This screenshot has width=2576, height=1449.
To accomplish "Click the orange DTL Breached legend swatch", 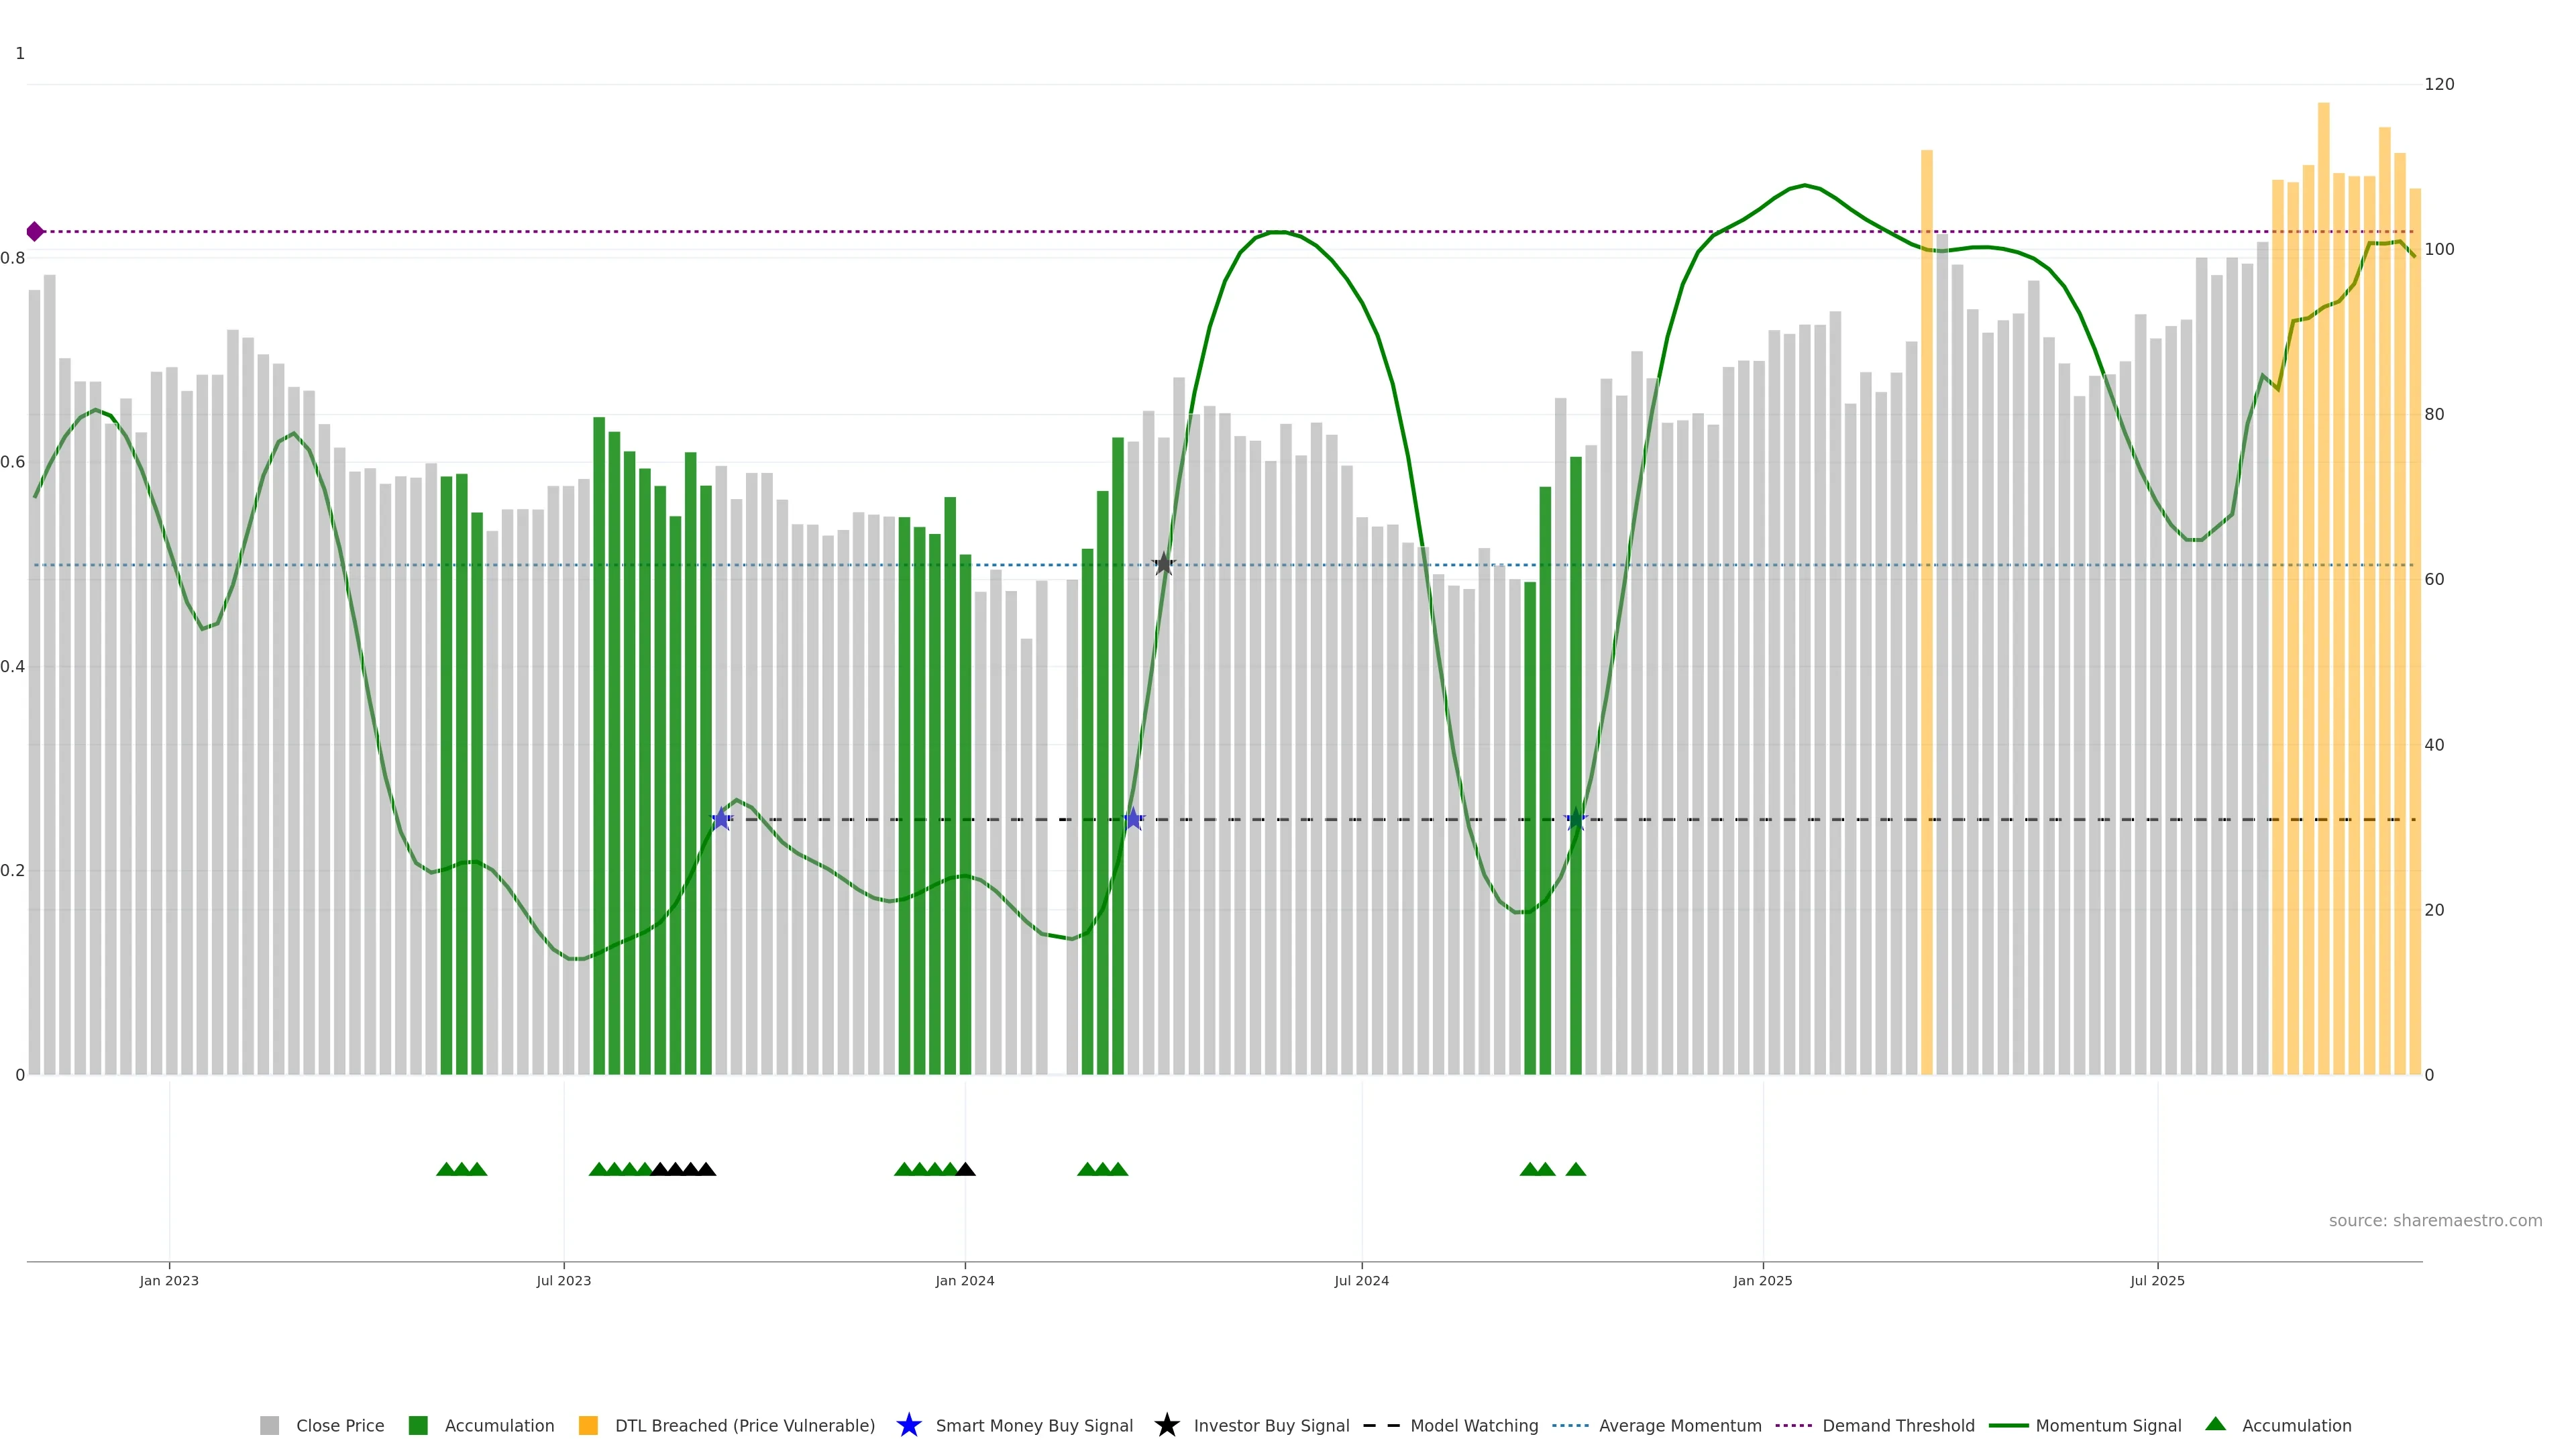I will point(588,1426).
